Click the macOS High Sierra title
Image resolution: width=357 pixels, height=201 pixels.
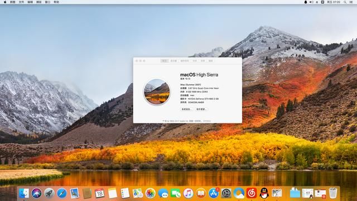click(x=199, y=75)
